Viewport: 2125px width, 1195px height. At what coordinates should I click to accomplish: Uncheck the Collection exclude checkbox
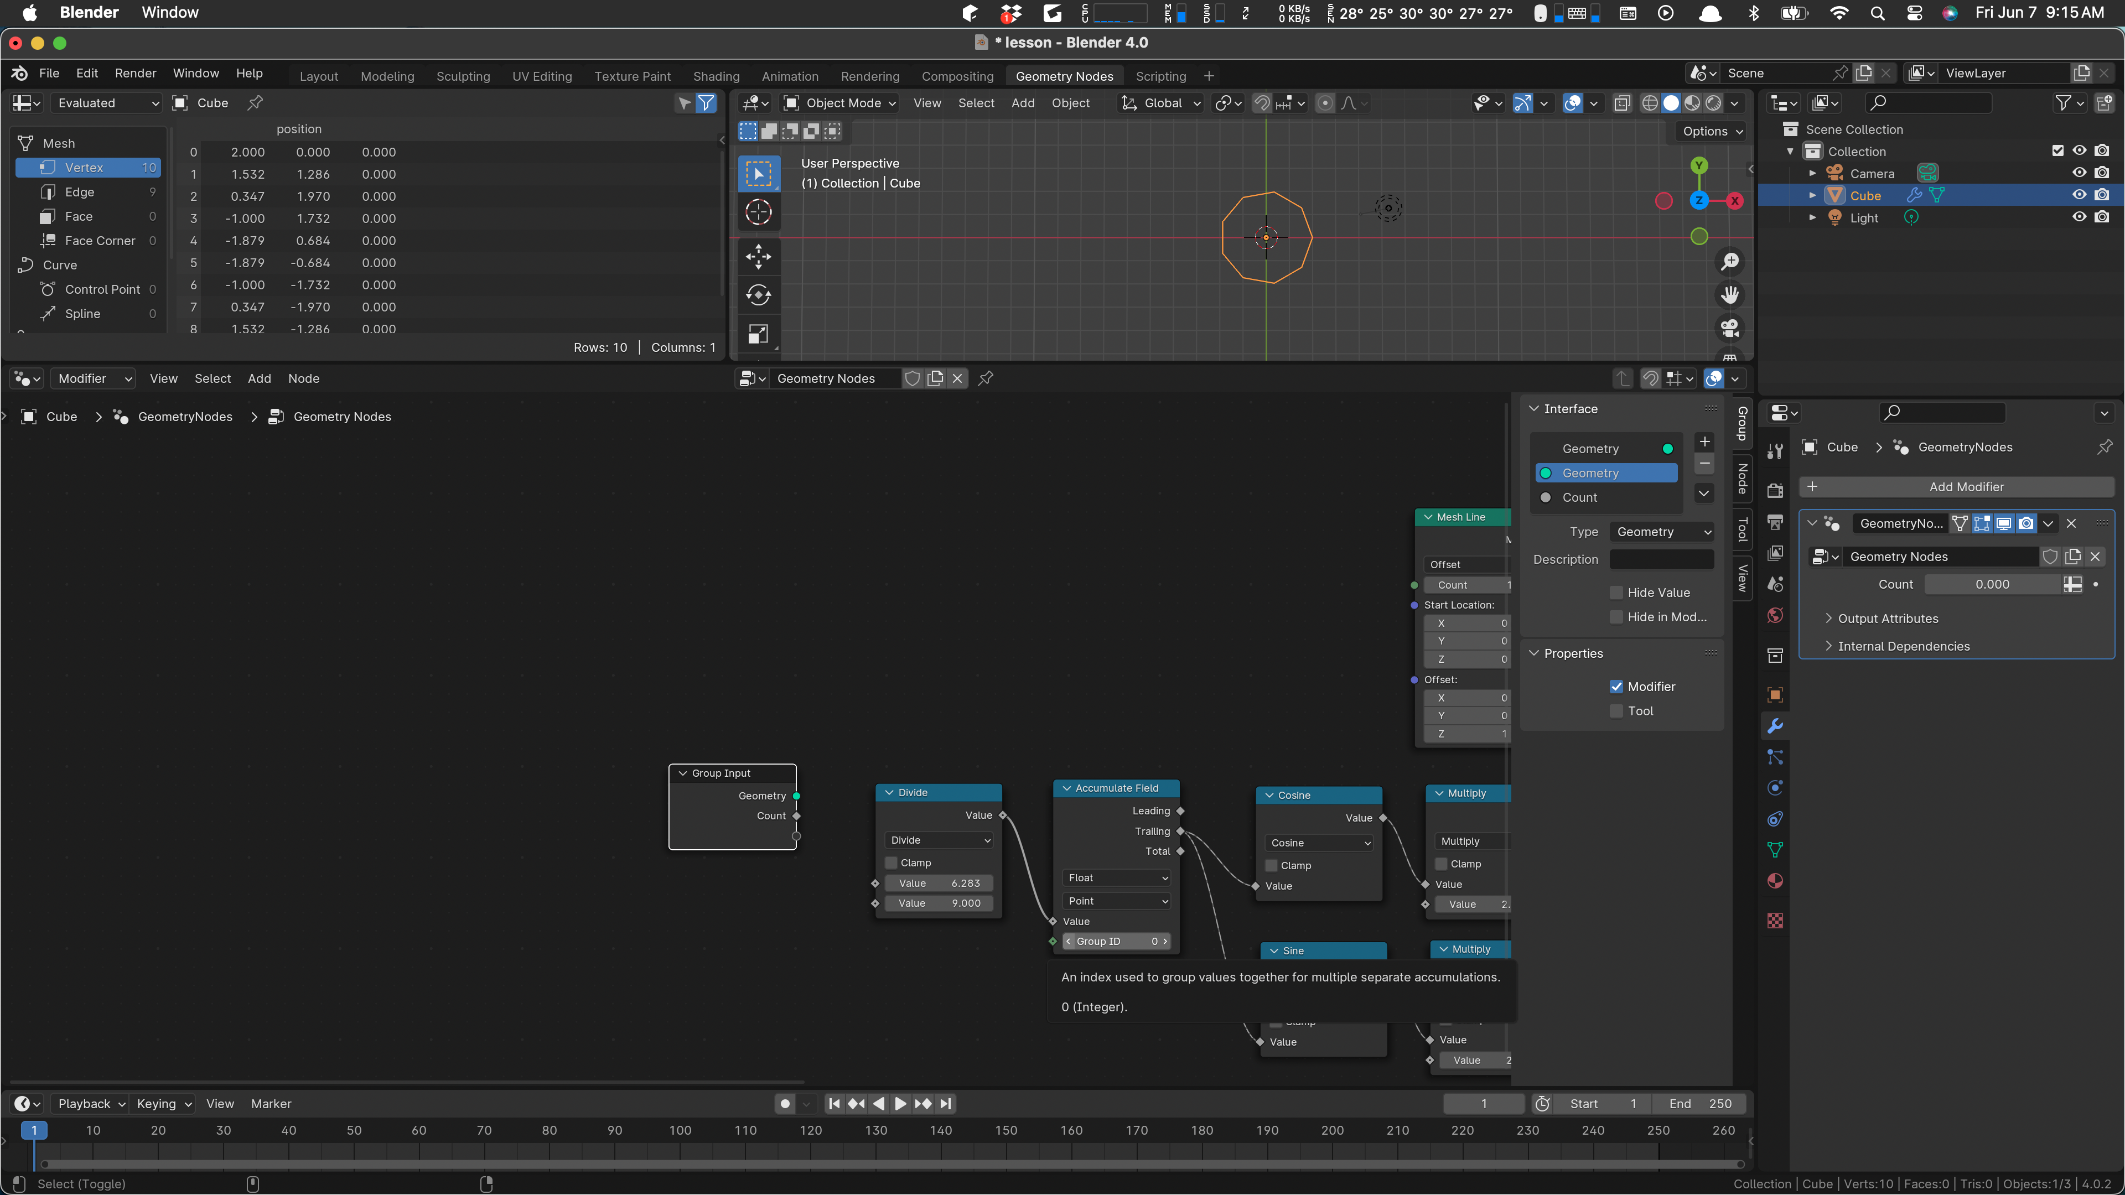(x=2057, y=151)
